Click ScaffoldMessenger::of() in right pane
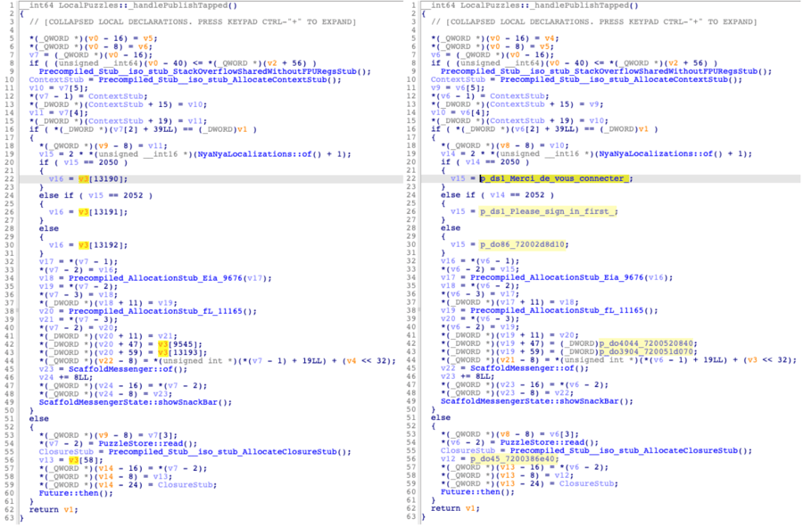Screen dimensions: 803x527 point(529,368)
